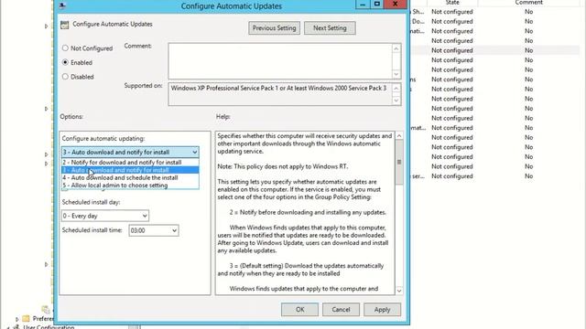This screenshot has width=586, height=329.
Task: Click the Help pane scroll up arrow
Action: [399, 136]
